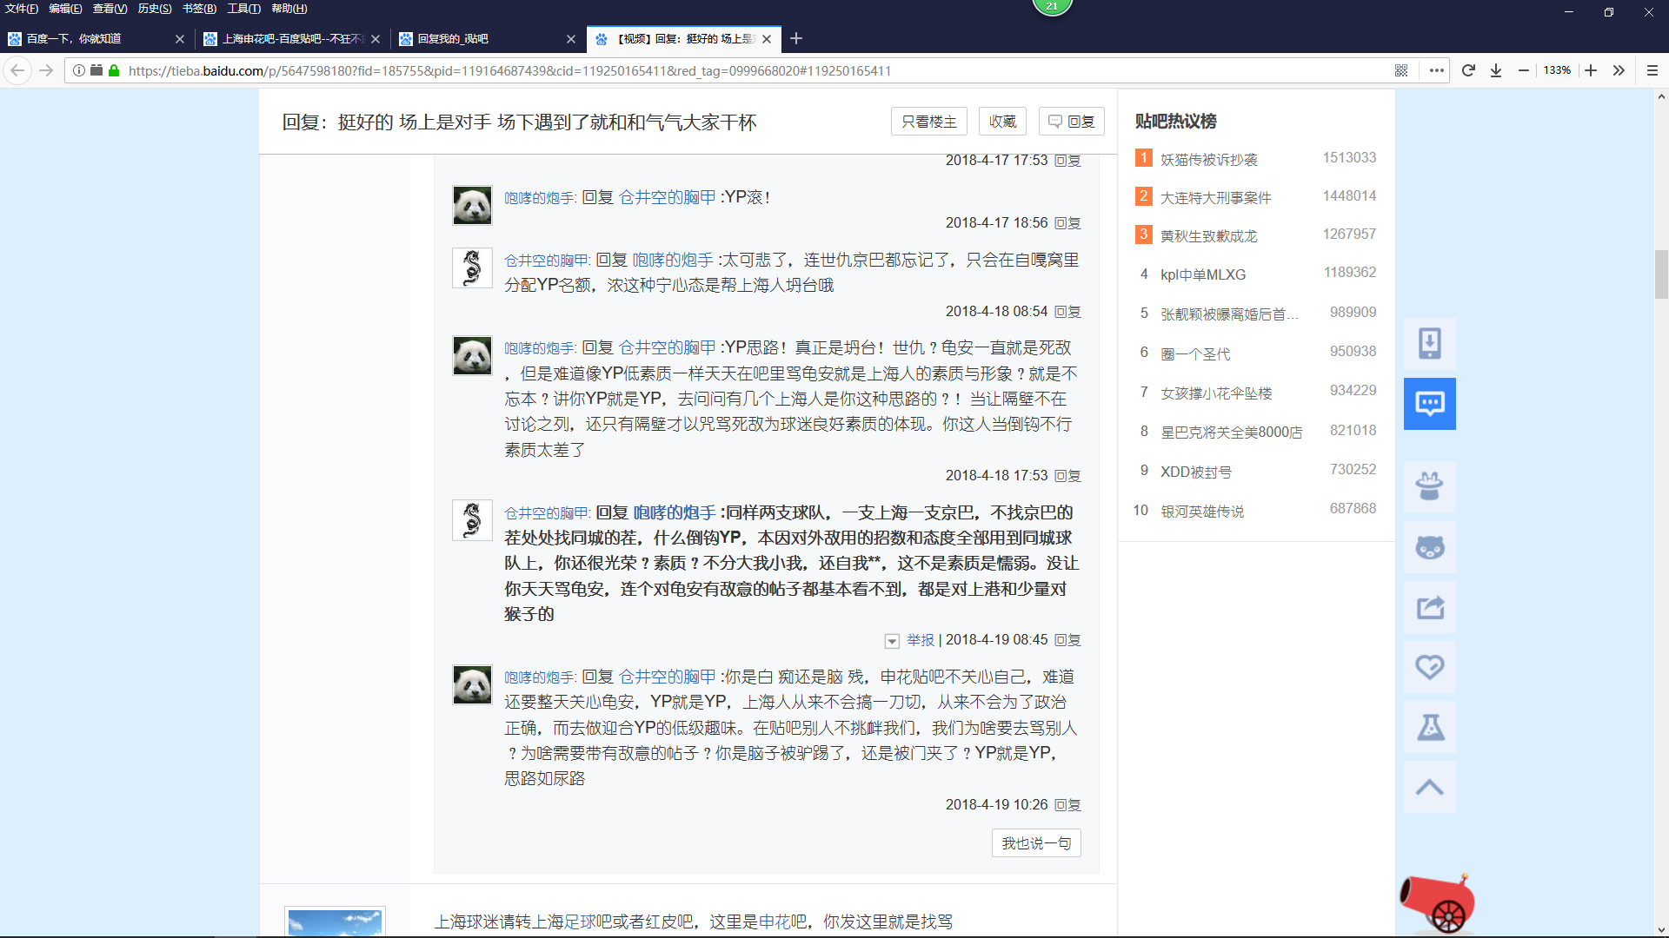Reload the page with refresh icon

(1468, 70)
